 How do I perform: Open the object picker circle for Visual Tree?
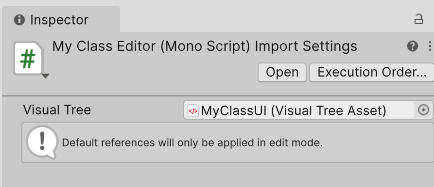click(423, 110)
